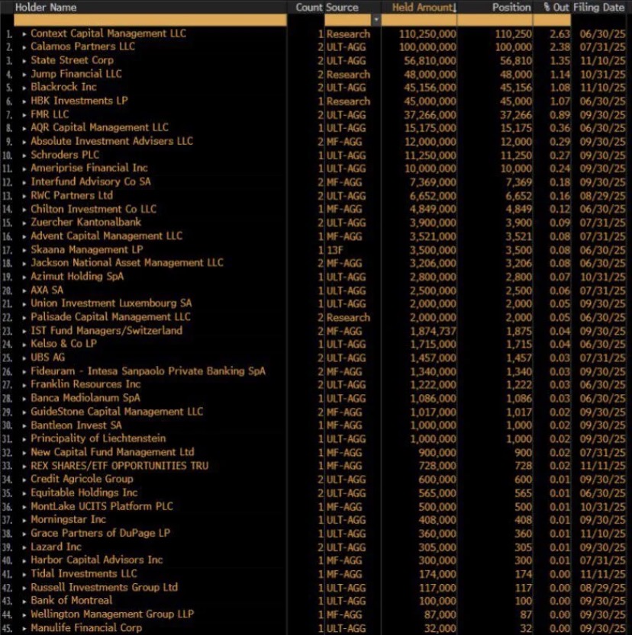Select Harbor Capital Advisors Inc
632x635 pixels.
[x=97, y=560]
